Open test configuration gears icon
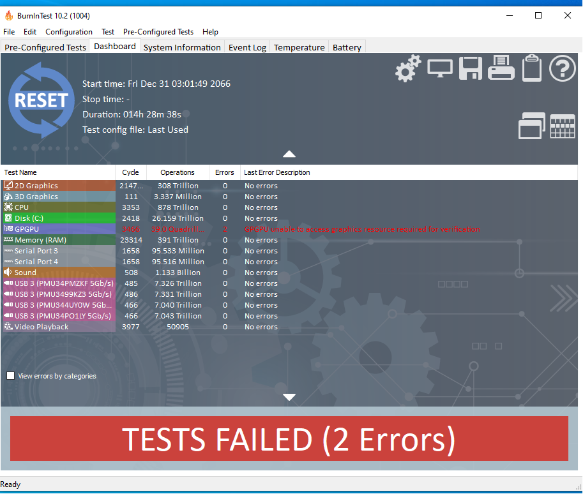 pos(408,68)
